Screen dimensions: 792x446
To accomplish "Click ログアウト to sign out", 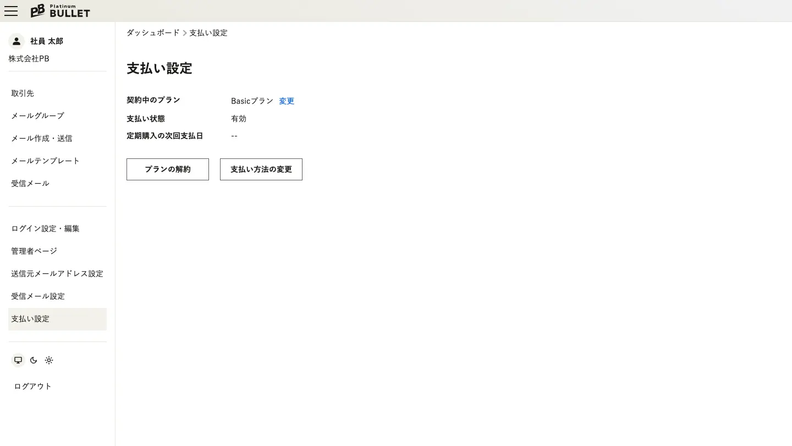I will 33,387.
